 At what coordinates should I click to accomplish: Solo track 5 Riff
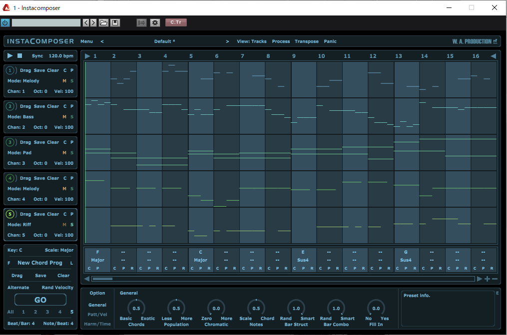pos(72,225)
